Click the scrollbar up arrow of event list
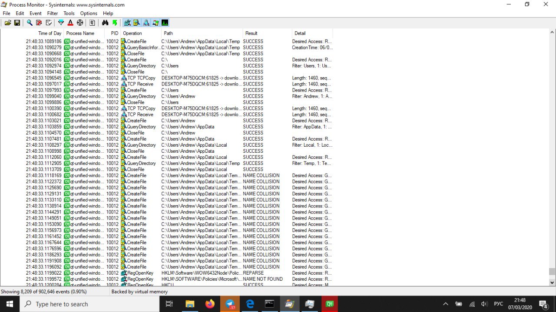Image resolution: width=556 pixels, height=312 pixels. (x=552, y=33)
